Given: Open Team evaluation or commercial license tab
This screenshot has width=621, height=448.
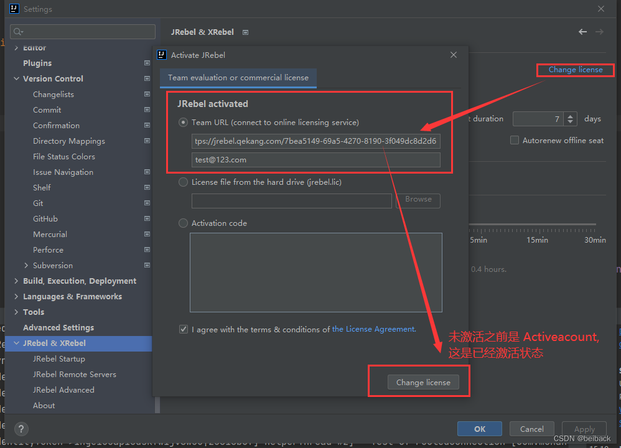Looking at the screenshot, I should click(238, 78).
